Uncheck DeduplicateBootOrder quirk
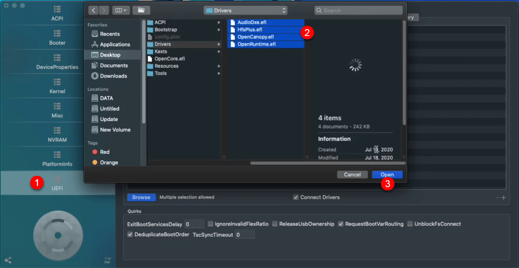The width and height of the screenshot is (519, 268). click(x=130, y=234)
